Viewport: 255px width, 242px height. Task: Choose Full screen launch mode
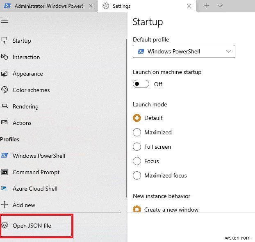point(137,147)
